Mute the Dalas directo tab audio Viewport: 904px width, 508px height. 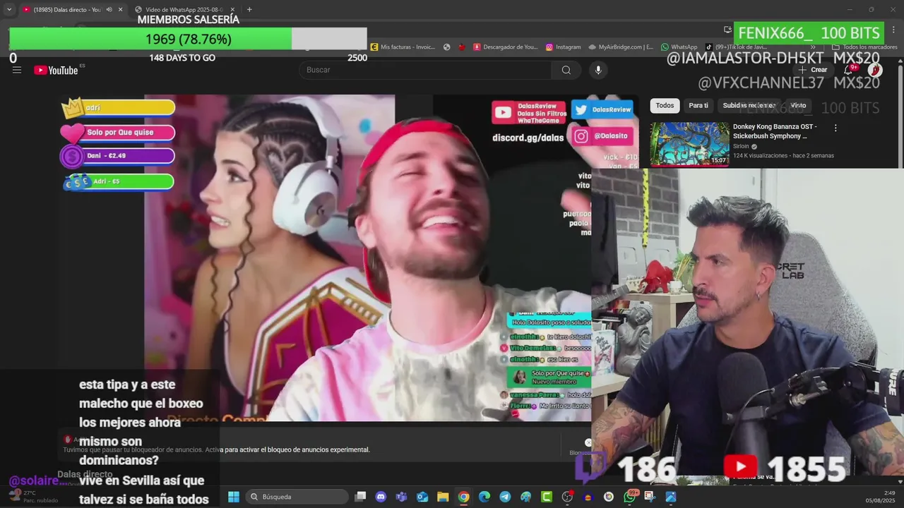(x=109, y=10)
